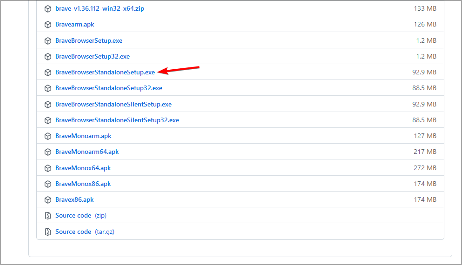Download BraveMonoarm64.apk

[x=87, y=152]
